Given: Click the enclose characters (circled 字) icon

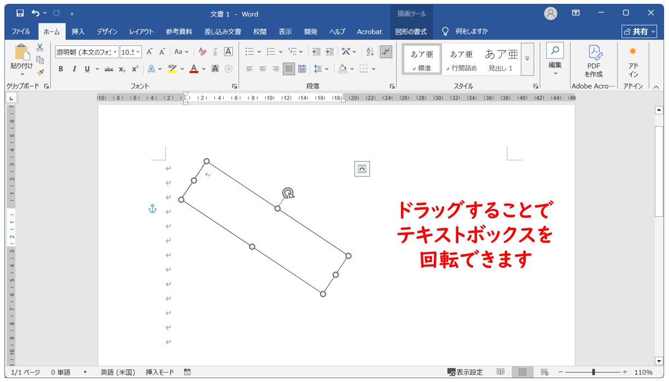Looking at the screenshot, I should pyautogui.click(x=229, y=69).
